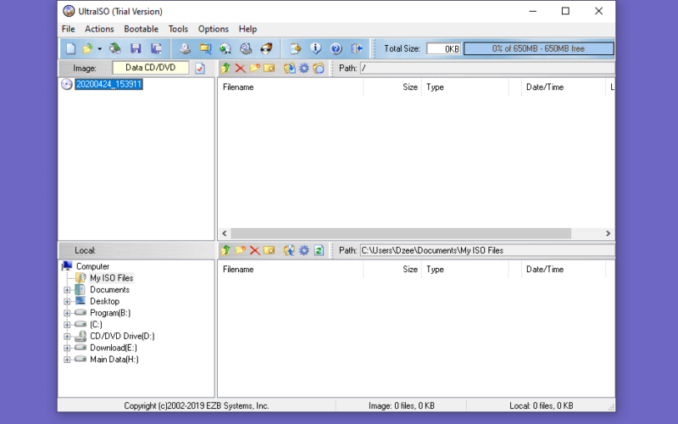Select the Data CD/DVD image type box
This screenshot has height=424, width=678.
151,68
